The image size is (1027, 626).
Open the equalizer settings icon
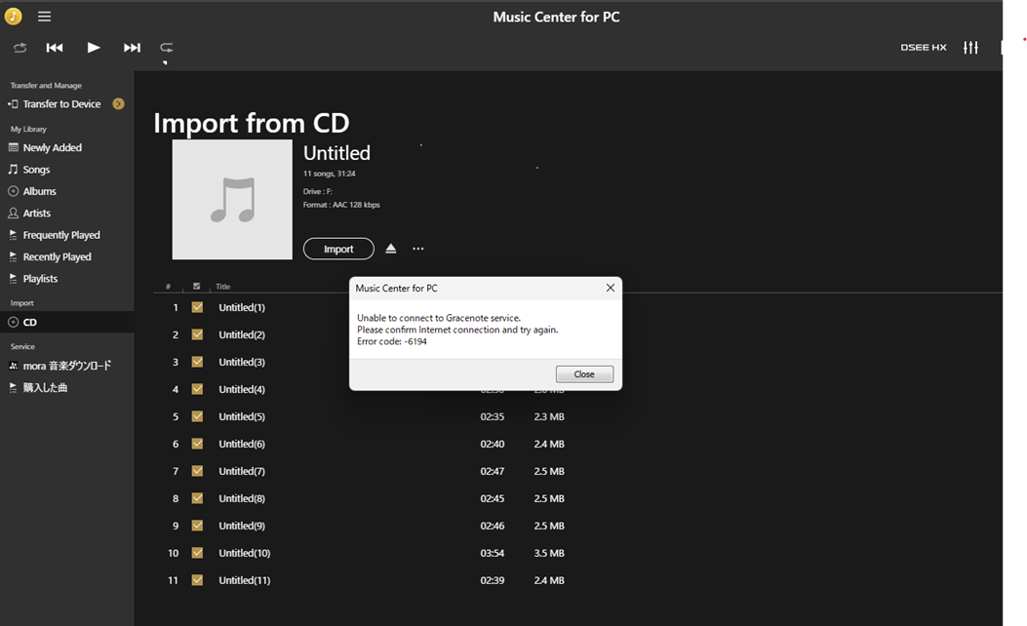[x=970, y=48]
